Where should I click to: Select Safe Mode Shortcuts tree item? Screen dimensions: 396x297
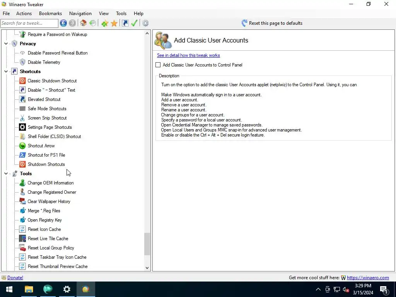47,109
